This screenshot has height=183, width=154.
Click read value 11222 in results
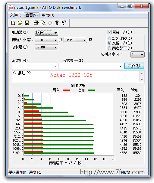(x=137, y=116)
